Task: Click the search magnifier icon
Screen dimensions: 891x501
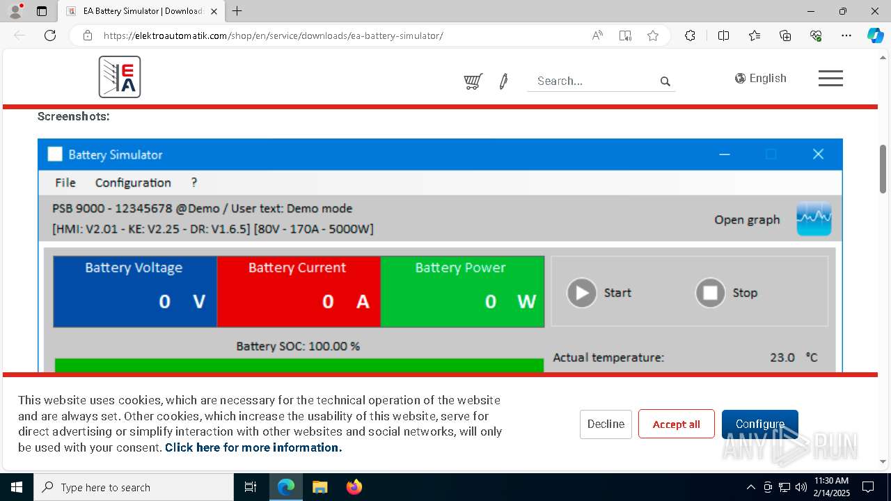Action: click(x=665, y=81)
